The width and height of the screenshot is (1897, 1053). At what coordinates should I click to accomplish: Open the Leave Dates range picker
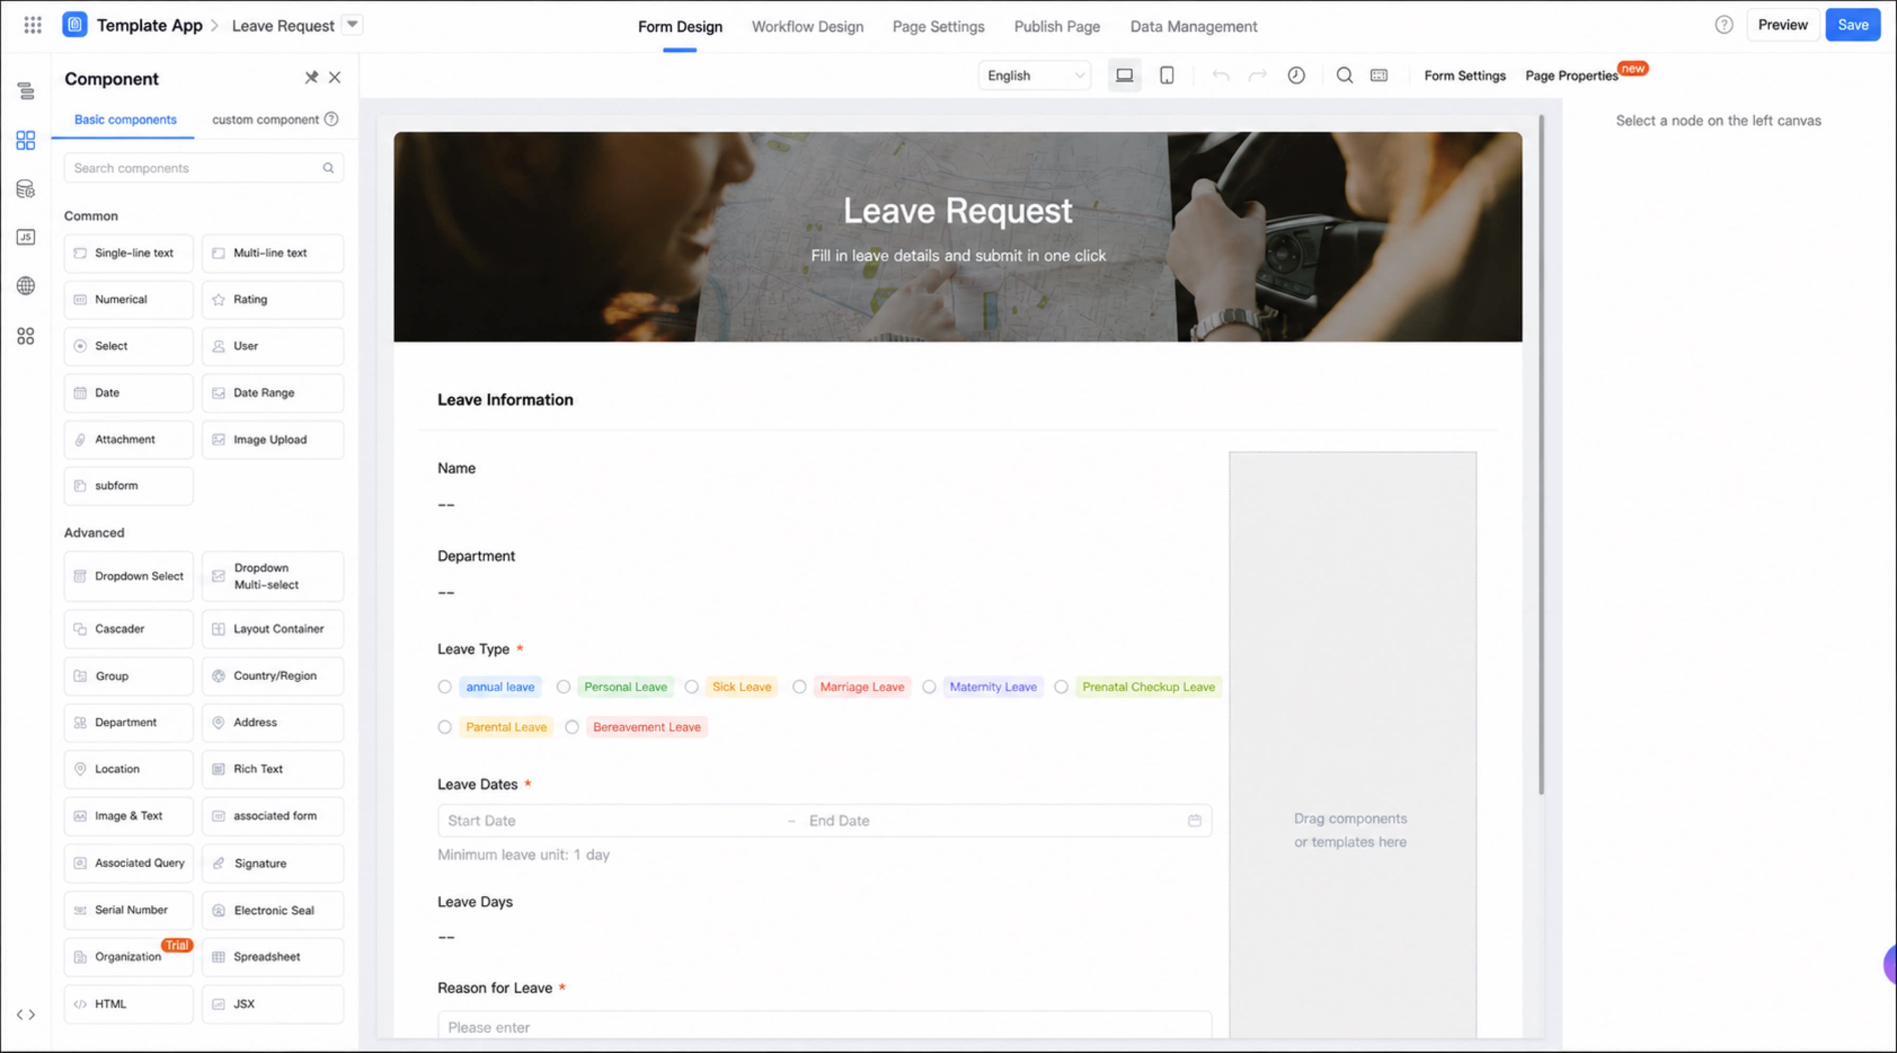824,820
